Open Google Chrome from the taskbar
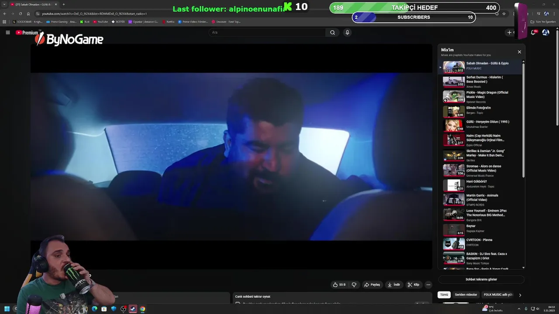Viewport: 559px width, 314px height. 142,309
